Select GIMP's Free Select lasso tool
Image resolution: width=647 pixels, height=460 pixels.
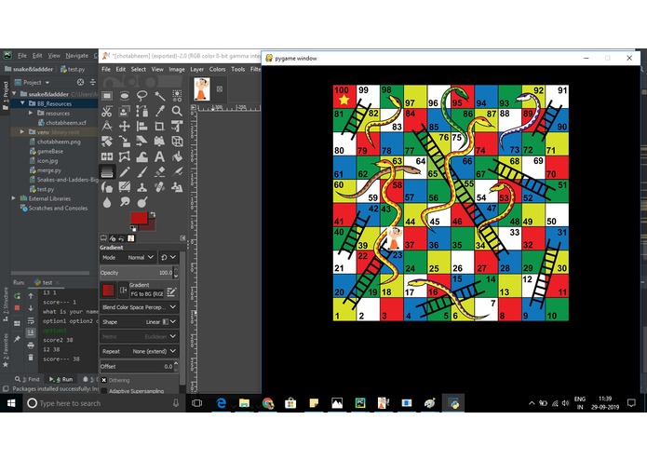click(x=142, y=96)
